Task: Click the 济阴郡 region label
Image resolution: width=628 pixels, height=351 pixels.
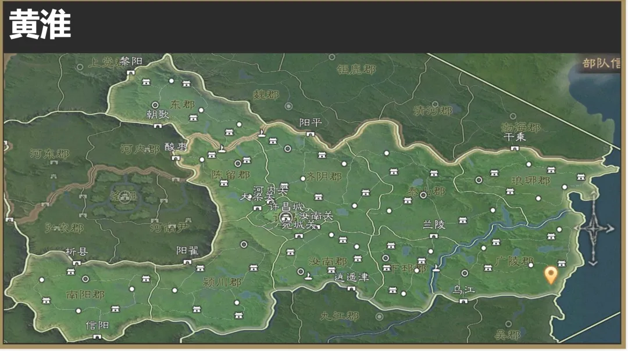Action: (324, 177)
